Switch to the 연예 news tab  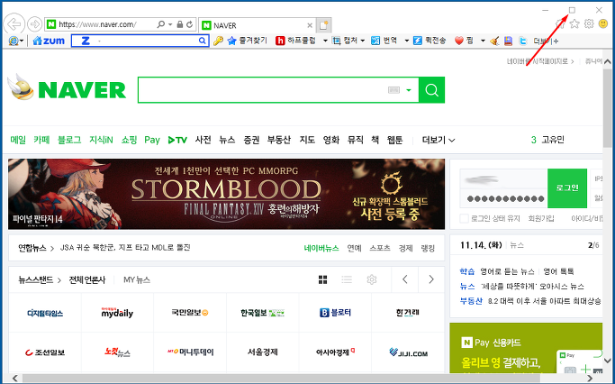(354, 248)
